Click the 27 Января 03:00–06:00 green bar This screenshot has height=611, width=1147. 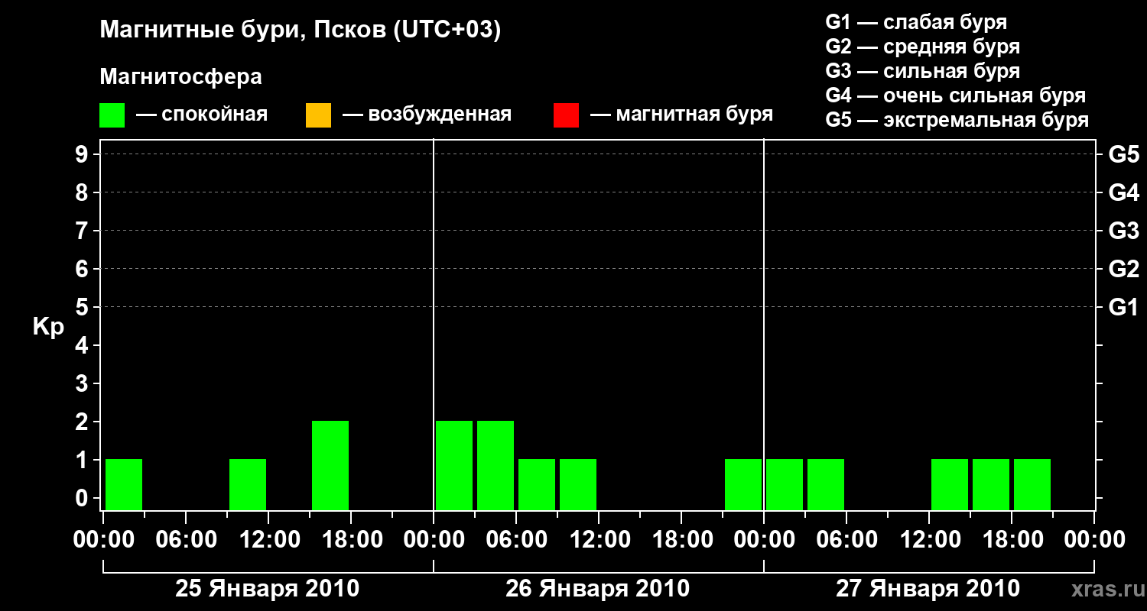pyautogui.click(x=826, y=484)
